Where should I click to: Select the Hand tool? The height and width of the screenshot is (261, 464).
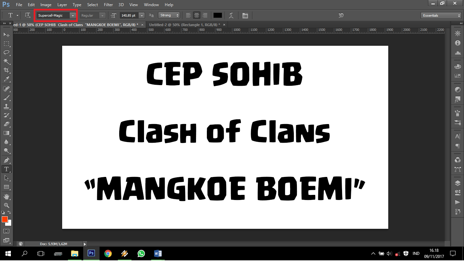click(x=6, y=196)
